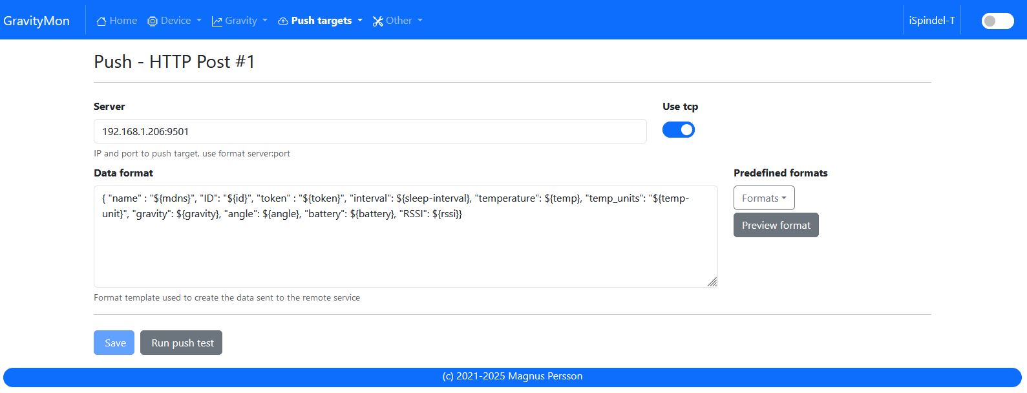Open the Push targets menu
This screenshot has width=1027, height=393.
(x=321, y=21)
